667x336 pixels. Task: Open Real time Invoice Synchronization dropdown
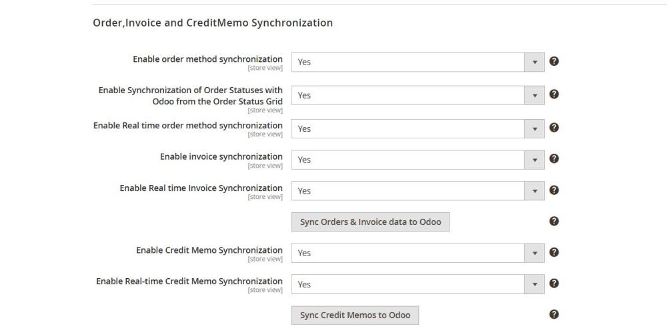[x=418, y=191]
